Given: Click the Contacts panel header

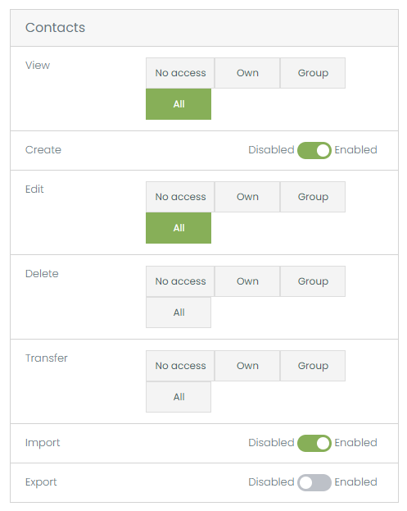Looking at the screenshot, I should [204, 28].
